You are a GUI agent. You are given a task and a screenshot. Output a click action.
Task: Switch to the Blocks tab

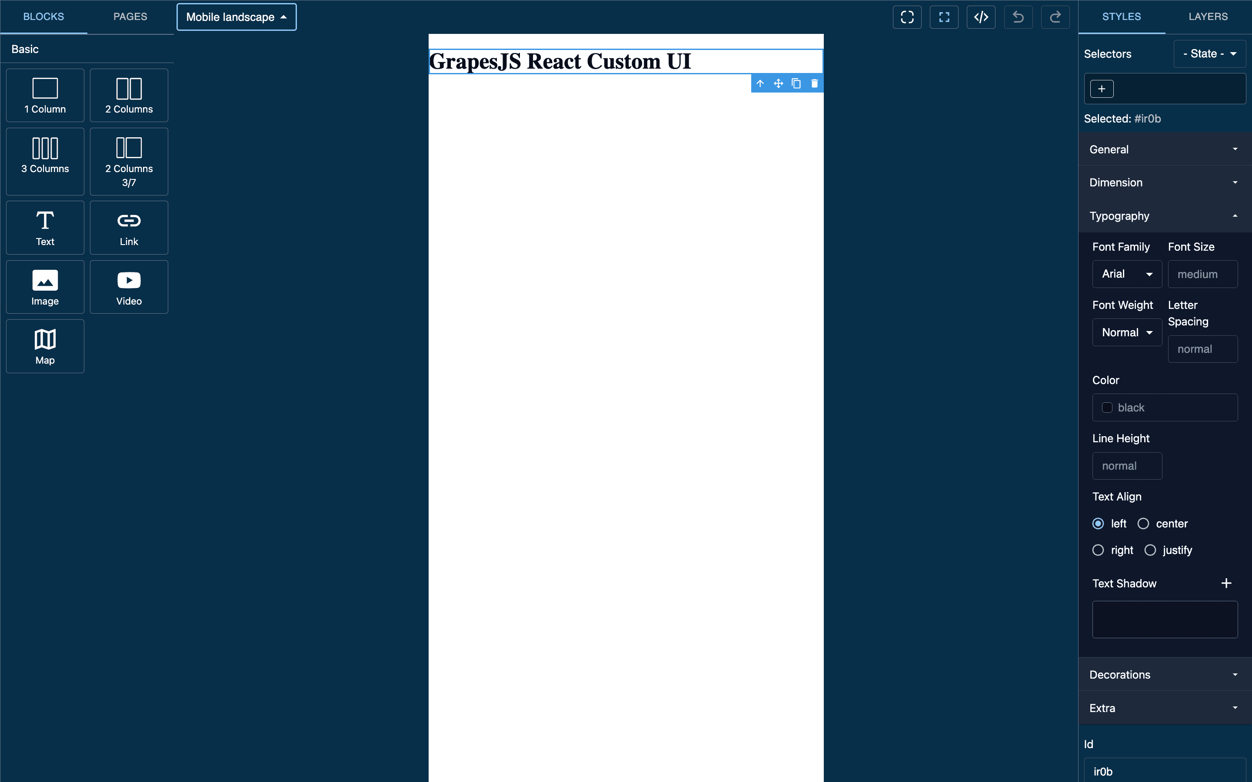pyautogui.click(x=43, y=17)
